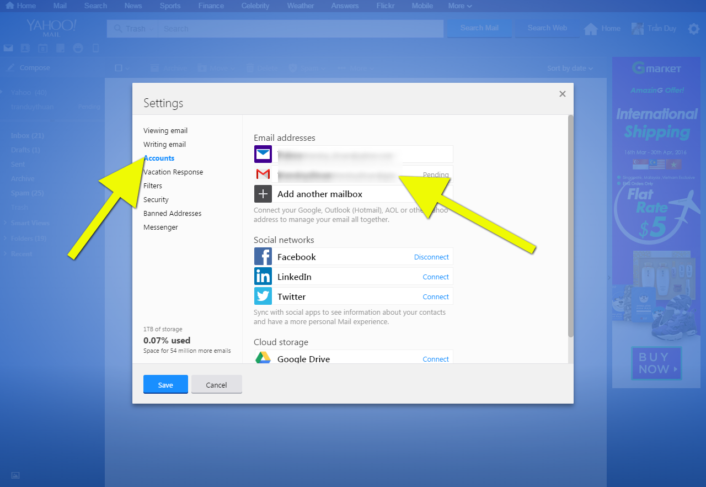Expand the More menu in the top navigation
Screen dimensions: 706x487
460,6
